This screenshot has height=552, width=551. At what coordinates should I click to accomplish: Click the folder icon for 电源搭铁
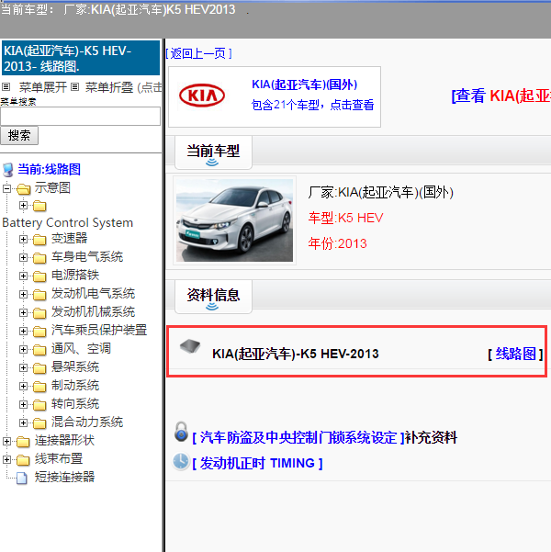click(39, 276)
